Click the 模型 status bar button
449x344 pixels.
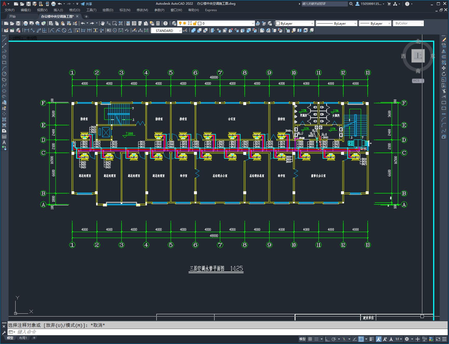click(302, 339)
